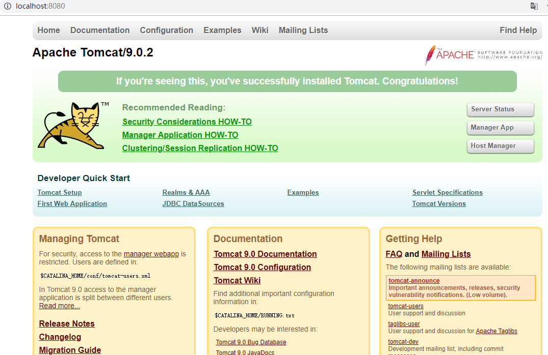Screen dimensions: 548x355
Task: Click Find Help in the navigation
Action: click(x=518, y=30)
